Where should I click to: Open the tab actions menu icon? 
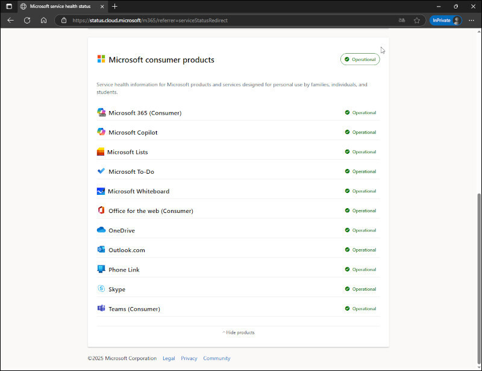click(9, 6)
